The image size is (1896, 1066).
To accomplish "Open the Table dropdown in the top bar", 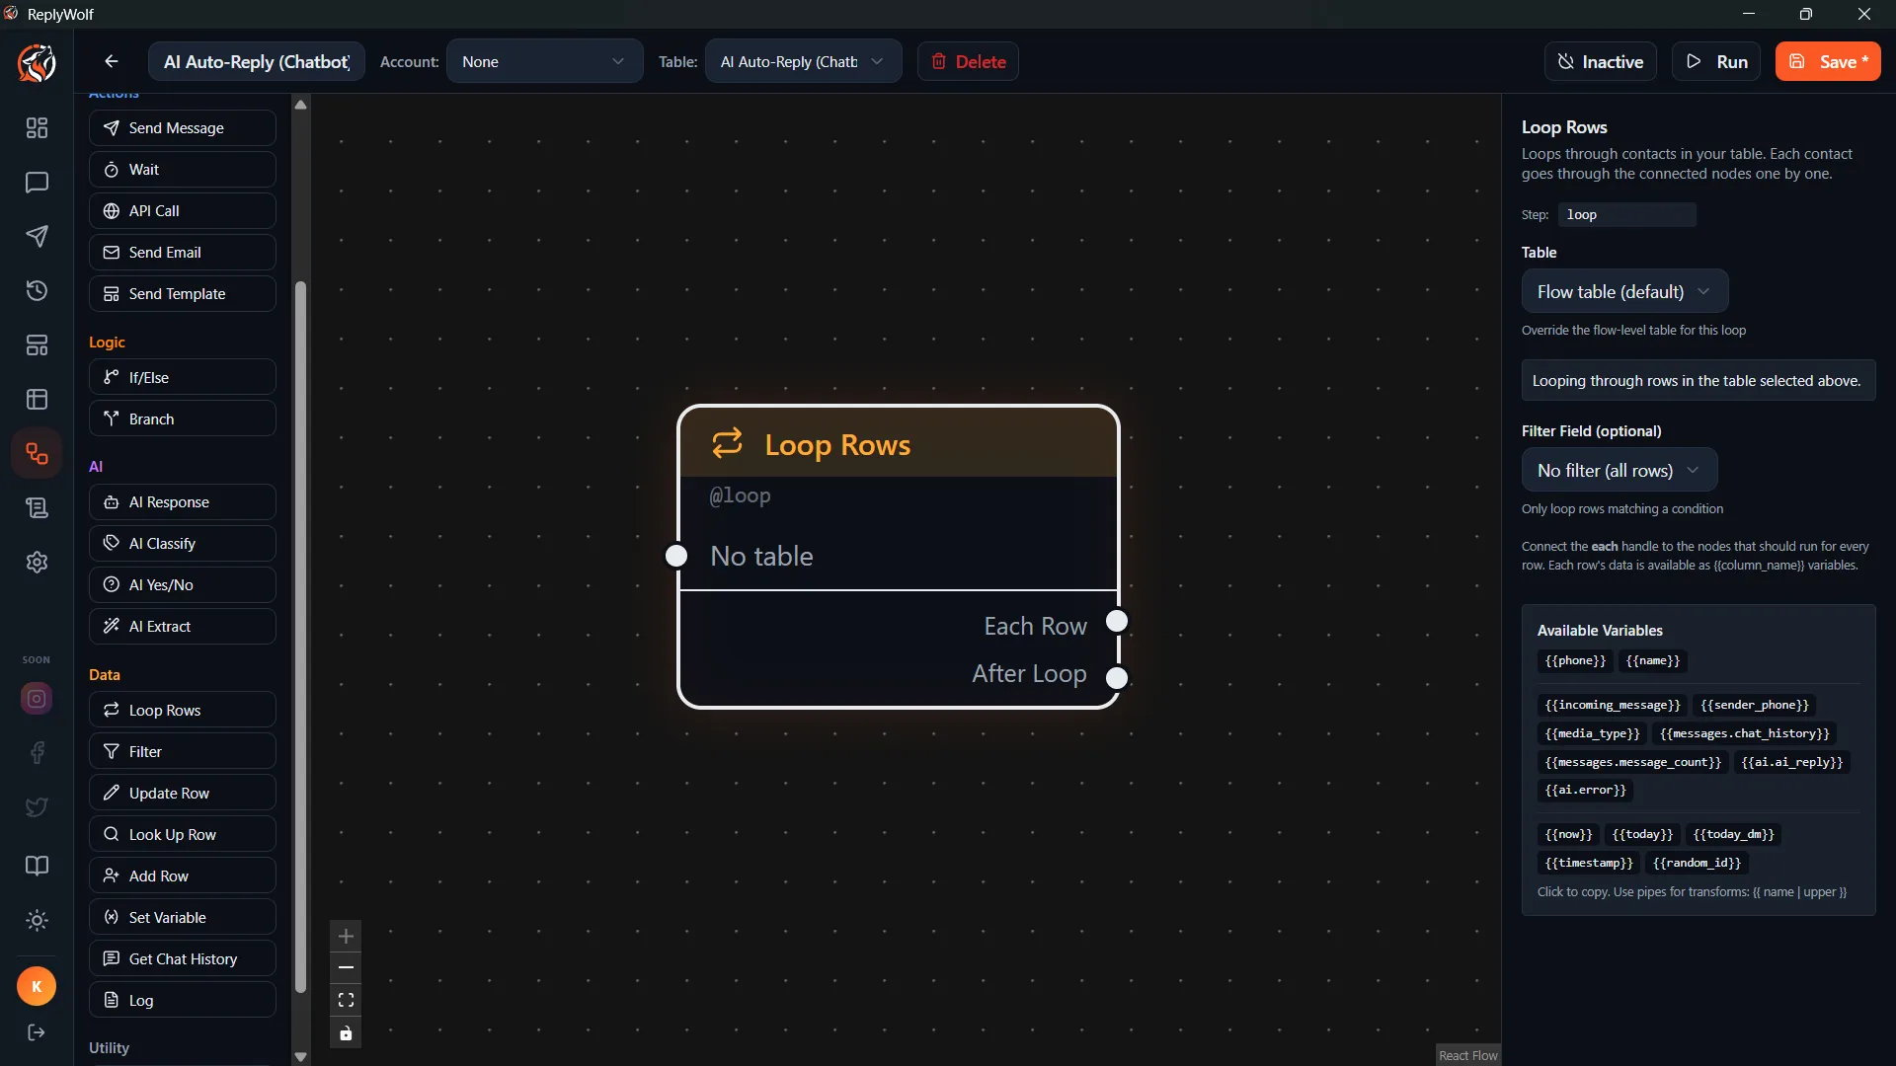I will pos(803,61).
